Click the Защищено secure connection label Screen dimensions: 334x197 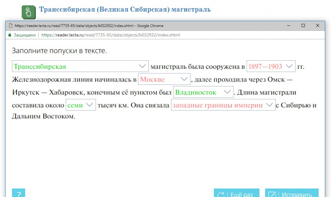[25, 35]
